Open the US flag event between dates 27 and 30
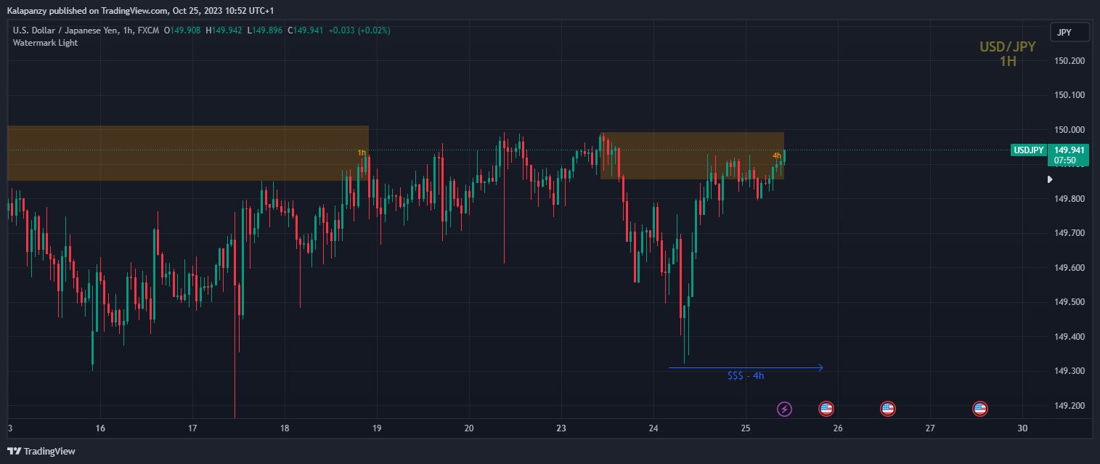This screenshot has height=464, width=1100. pos(979,409)
